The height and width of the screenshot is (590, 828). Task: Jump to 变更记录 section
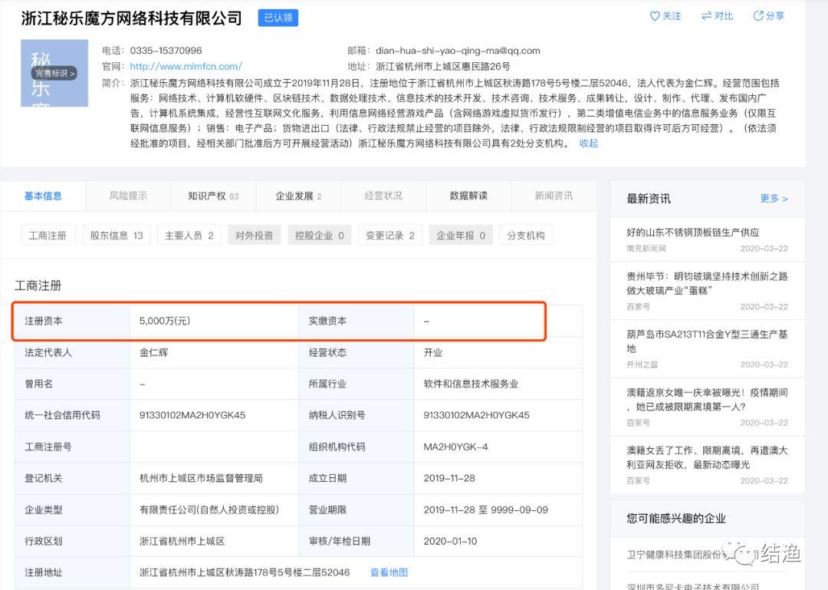point(389,236)
